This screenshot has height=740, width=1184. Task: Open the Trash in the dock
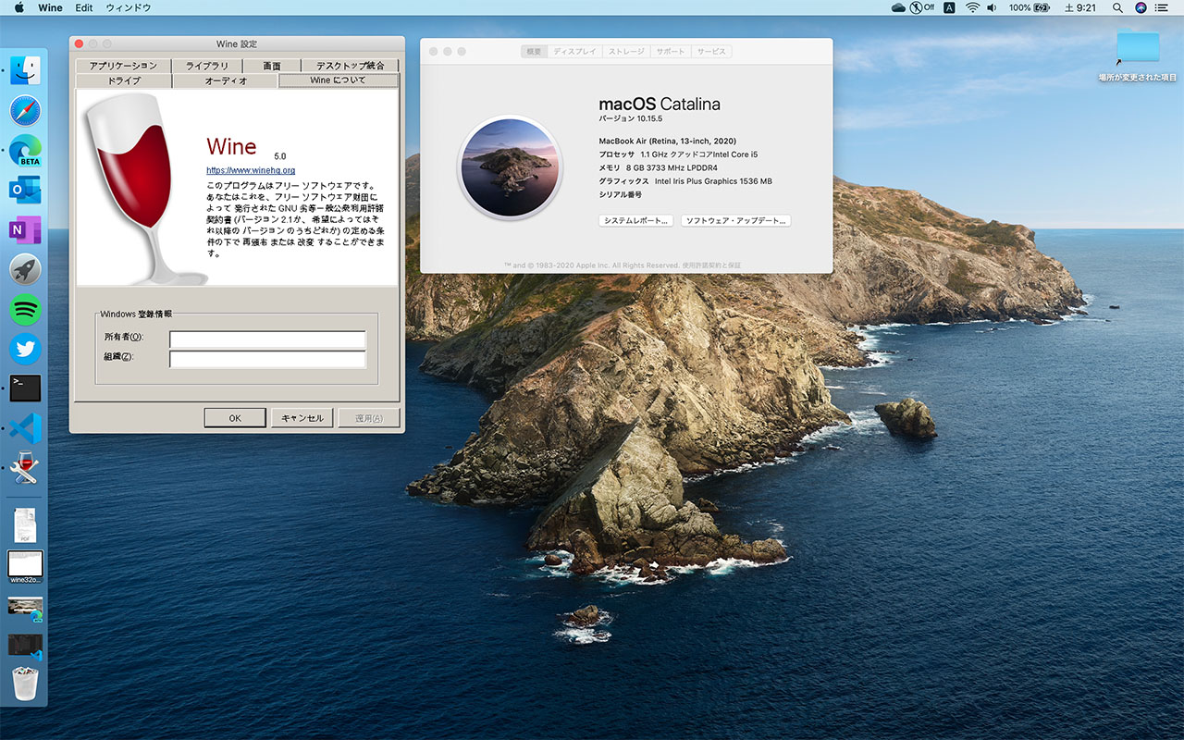pos(25,684)
